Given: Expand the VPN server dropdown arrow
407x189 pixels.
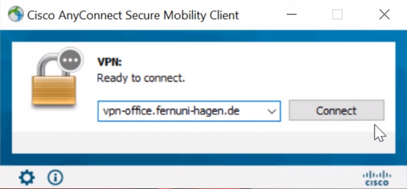Looking at the screenshot, I should (272, 111).
